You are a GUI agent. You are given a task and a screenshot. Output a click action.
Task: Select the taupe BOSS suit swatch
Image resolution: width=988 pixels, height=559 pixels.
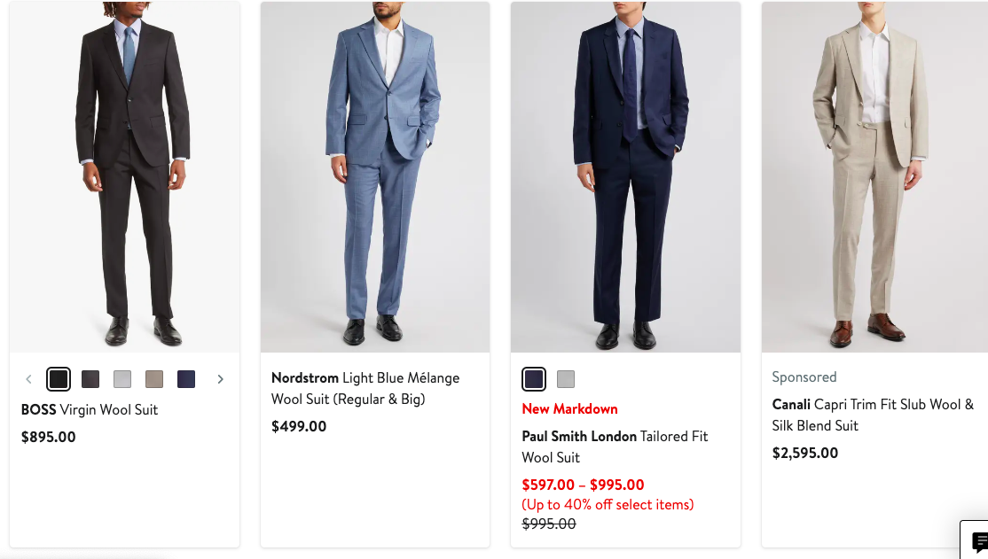[x=154, y=379]
